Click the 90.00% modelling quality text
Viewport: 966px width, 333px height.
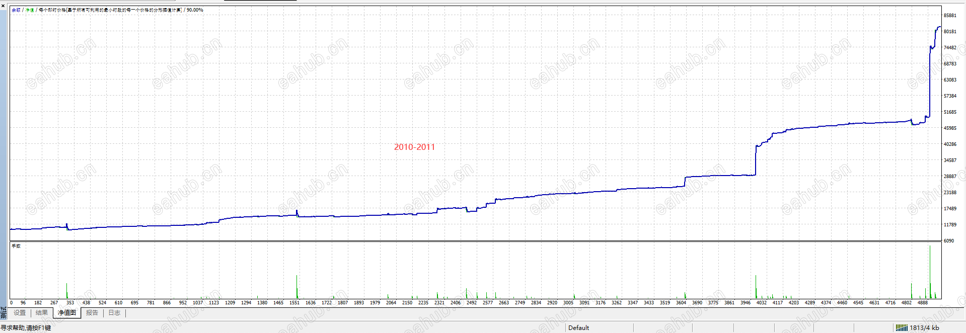click(195, 10)
